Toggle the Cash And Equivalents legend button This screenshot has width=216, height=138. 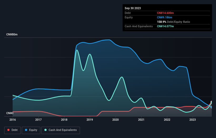[61, 130]
